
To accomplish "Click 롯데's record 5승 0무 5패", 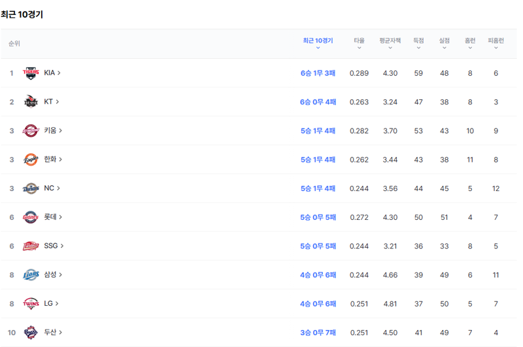I will (x=318, y=217).
